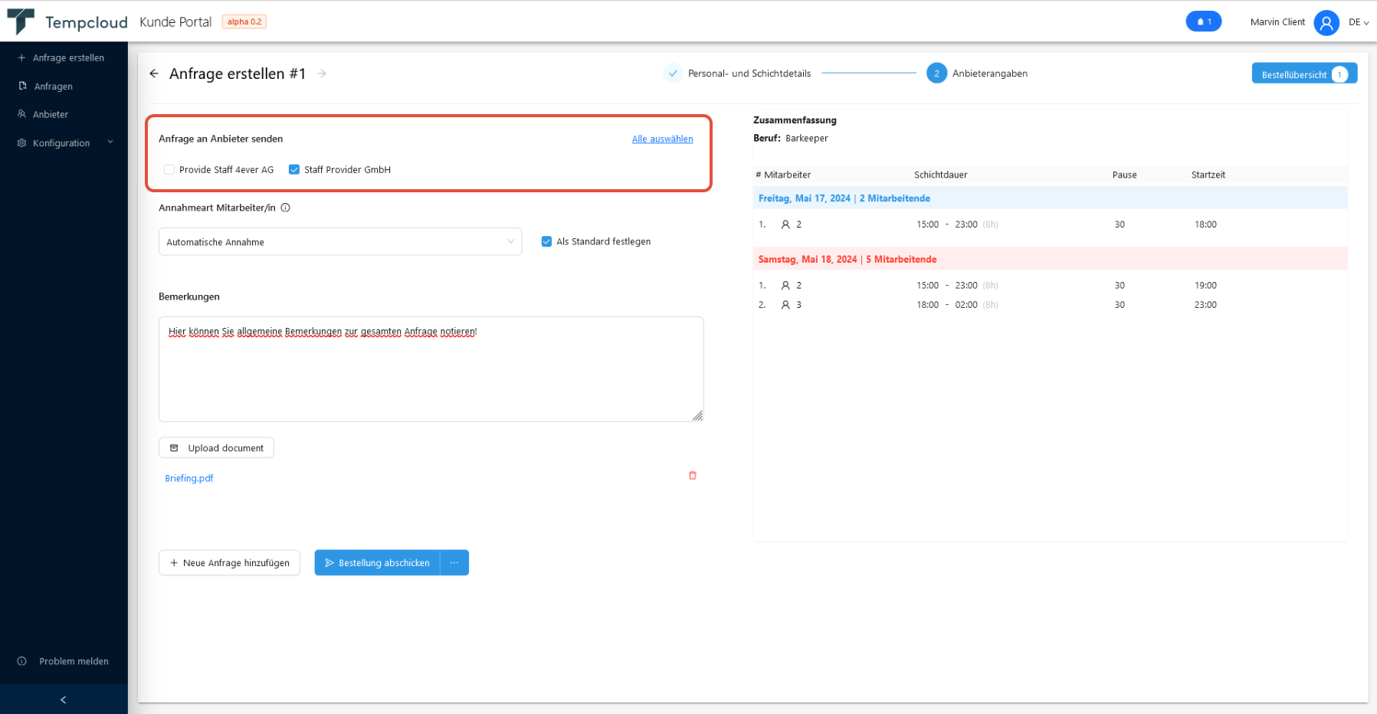The image size is (1377, 714).
Task: Click Freitag, Mai 17, 2024 header row
Action: pos(1050,198)
